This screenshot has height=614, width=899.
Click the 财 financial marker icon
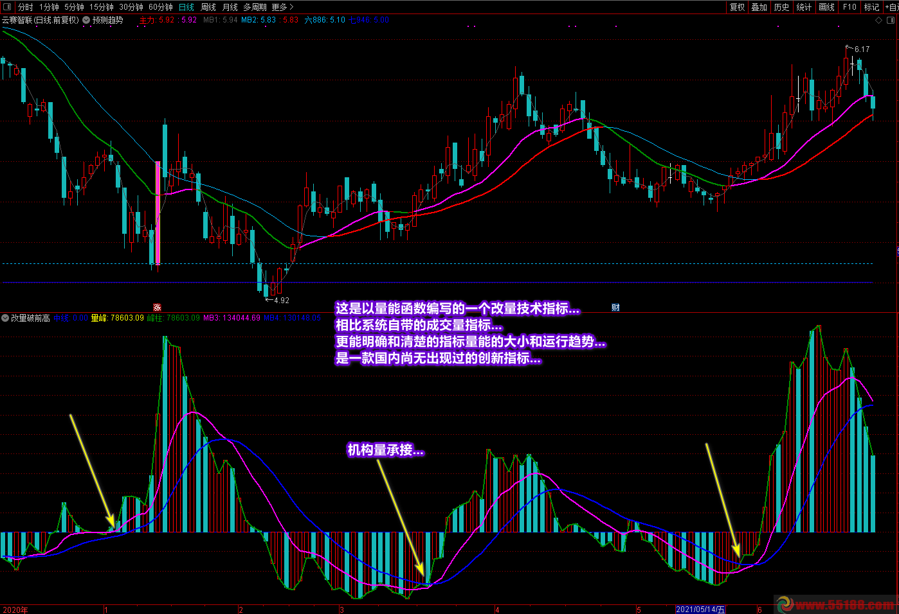click(615, 308)
